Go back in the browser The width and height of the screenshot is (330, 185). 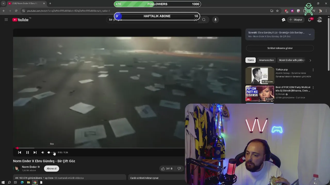pyautogui.click(x=4, y=11)
